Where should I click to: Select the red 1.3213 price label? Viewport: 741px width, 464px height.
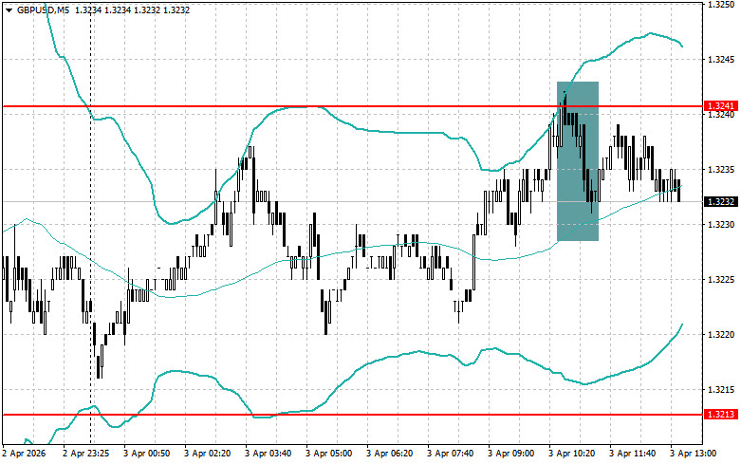pyautogui.click(x=721, y=415)
